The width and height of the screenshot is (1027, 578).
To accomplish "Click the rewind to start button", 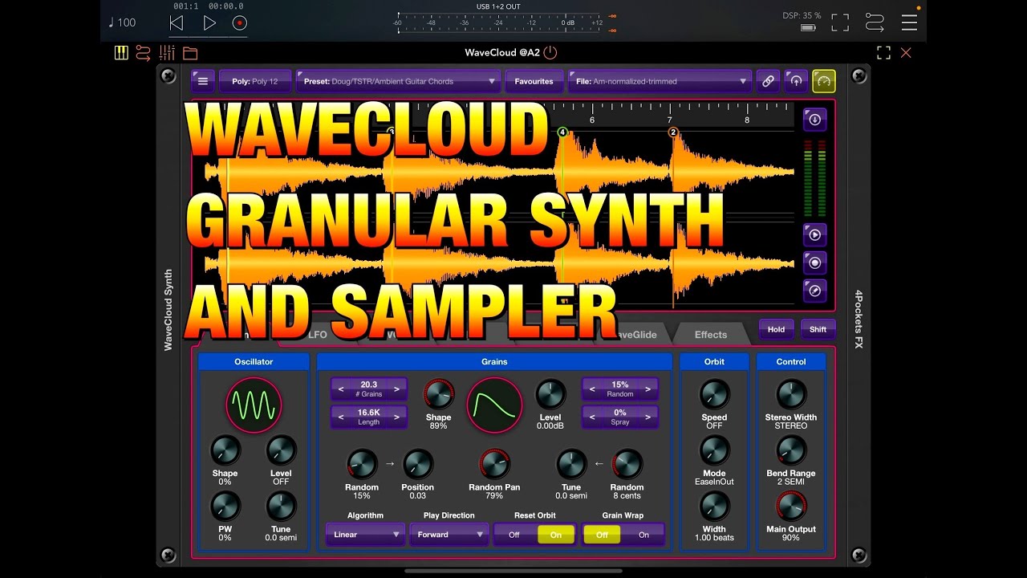I will [177, 23].
